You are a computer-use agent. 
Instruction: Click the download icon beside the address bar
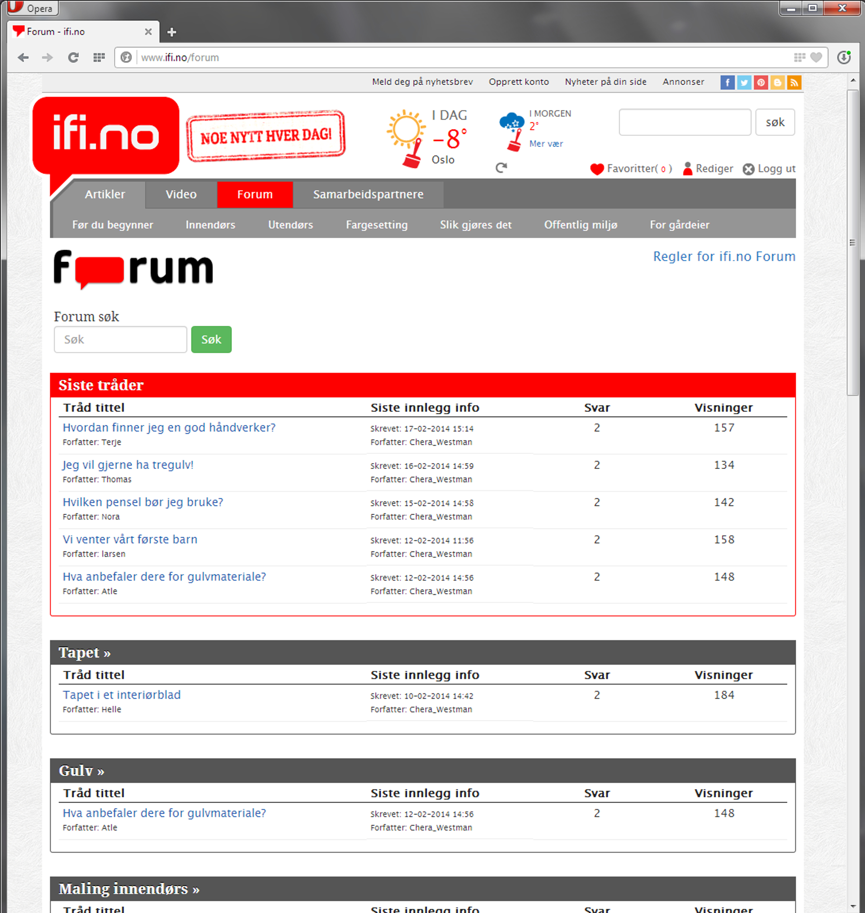(843, 57)
